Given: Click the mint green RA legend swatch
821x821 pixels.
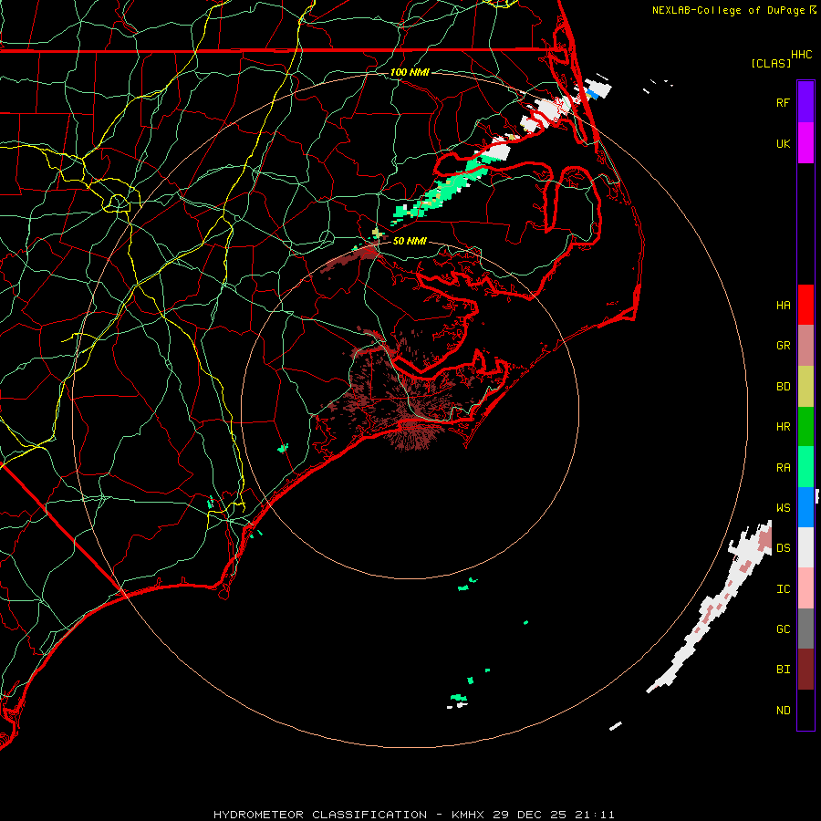Looking at the screenshot, I should (x=805, y=467).
